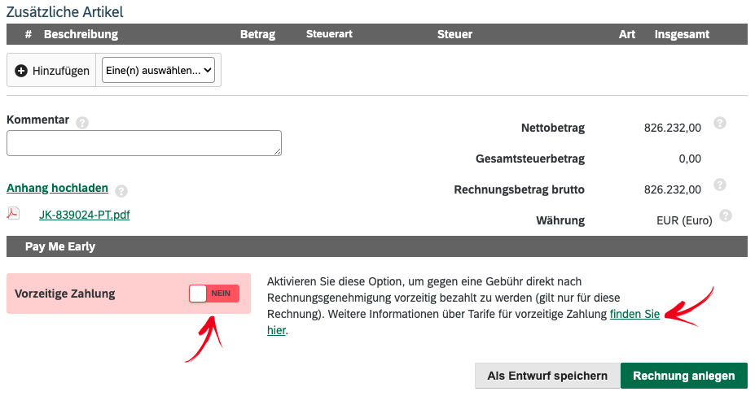Click the Gesamtsteuerbetrag label
Screen dimensions: 755x396
tap(530, 159)
